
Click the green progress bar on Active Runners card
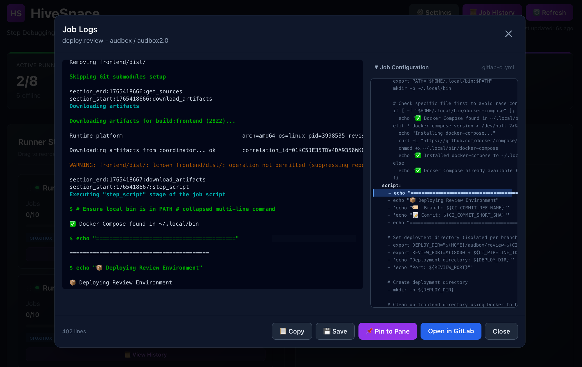click(32, 52)
